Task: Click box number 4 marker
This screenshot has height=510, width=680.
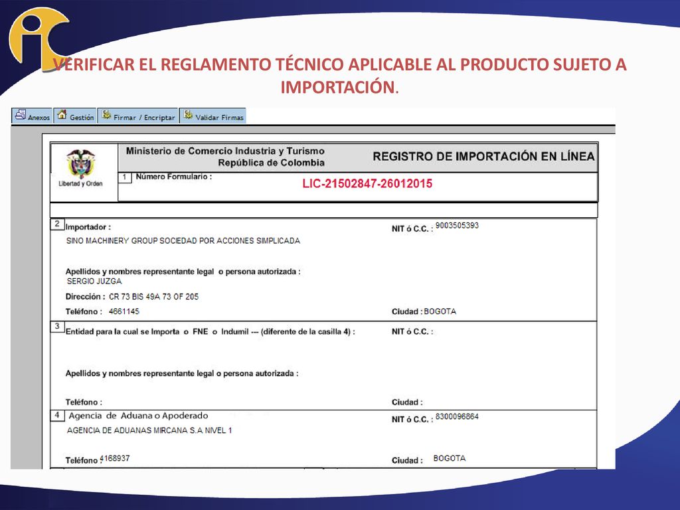Action: pyautogui.click(x=57, y=415)
